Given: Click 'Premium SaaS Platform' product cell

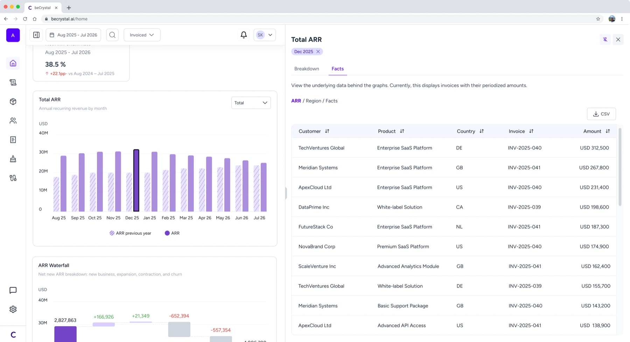Looking at the screenshot, I should pos(403,246).
